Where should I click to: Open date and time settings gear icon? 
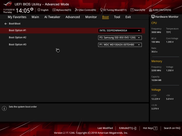[x=32, y=9]
